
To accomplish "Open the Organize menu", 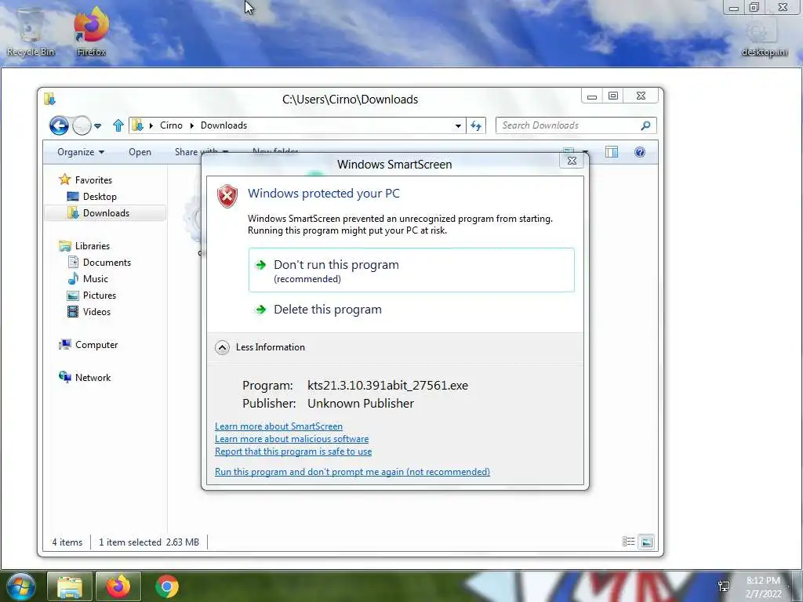I will (81, 152).
